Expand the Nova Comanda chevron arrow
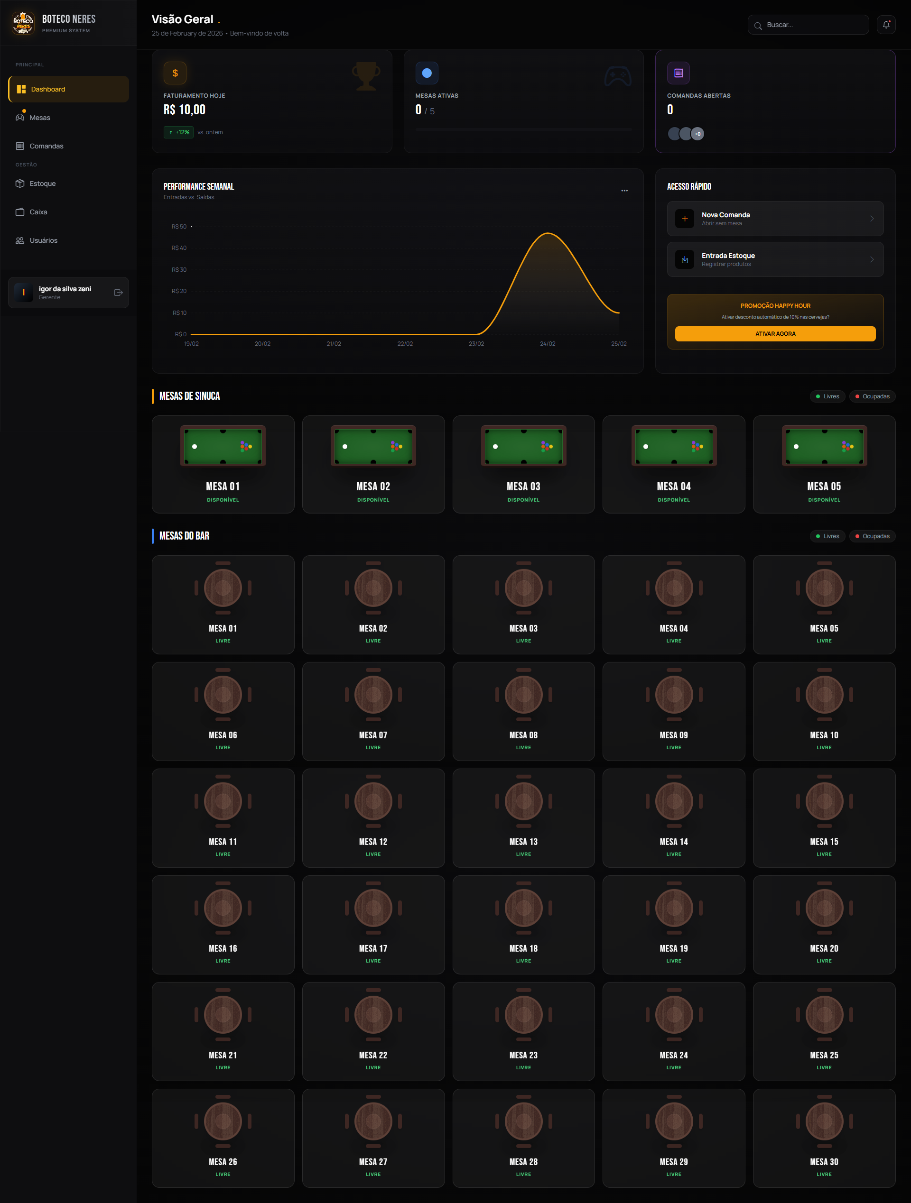This screenshot has height=1203, width=911. click(871, 219)
